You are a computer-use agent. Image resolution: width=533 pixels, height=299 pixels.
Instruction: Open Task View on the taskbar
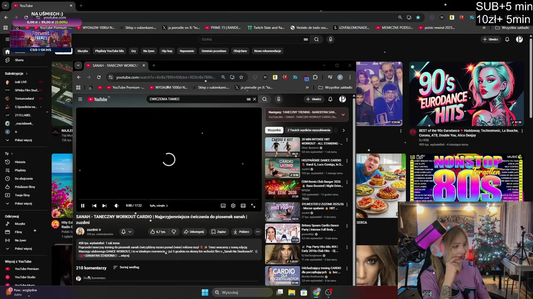tap(280, 292)
